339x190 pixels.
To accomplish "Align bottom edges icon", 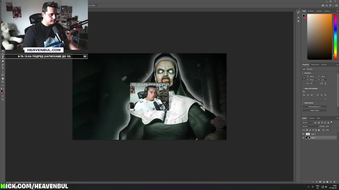I will pyautogui.click(x=325, y=95).
